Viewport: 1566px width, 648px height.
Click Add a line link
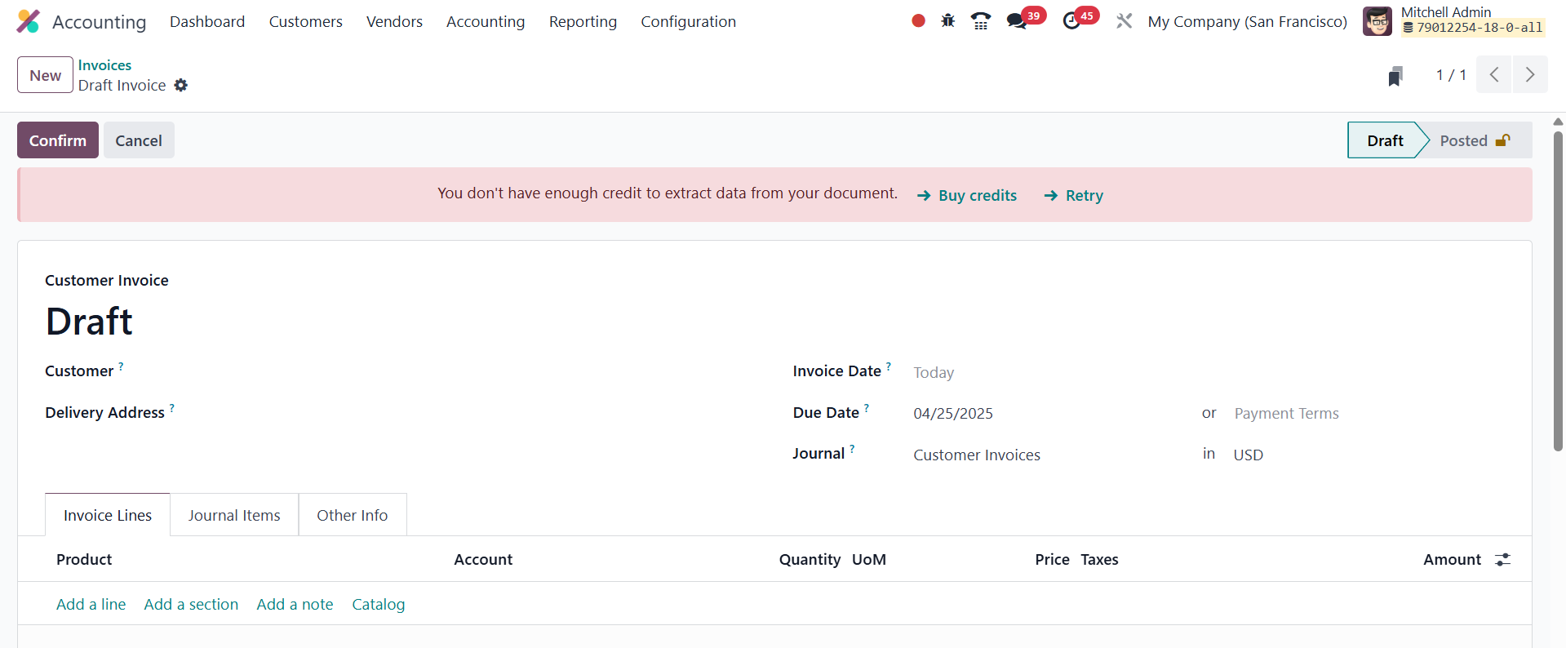(x=91, y=605)
